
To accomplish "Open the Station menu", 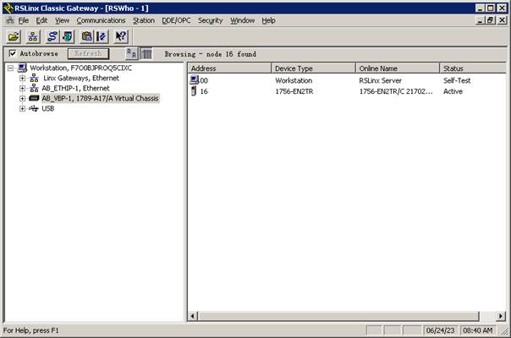I will click(x=144, y=20).
